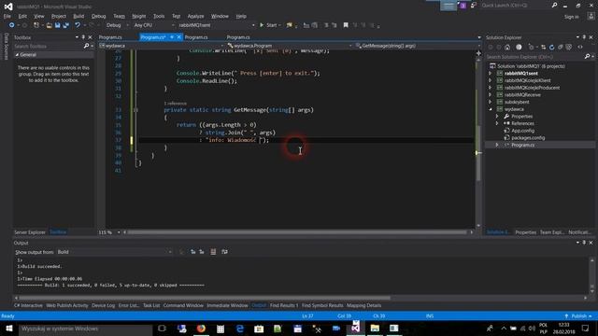Image resolution: width=598 pixels, height=336 pixels.
Task: Open the GetMessage member navigation dropdown
Action: (418, 46)
